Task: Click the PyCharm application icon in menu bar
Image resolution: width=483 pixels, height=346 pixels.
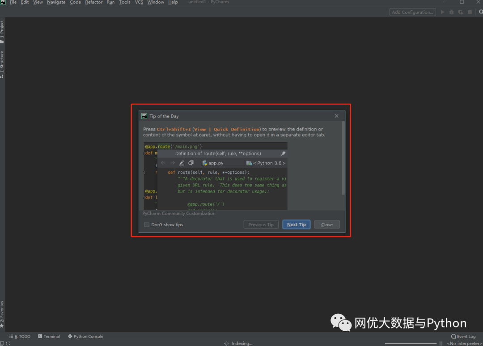Action: click(x=3, y=2)
